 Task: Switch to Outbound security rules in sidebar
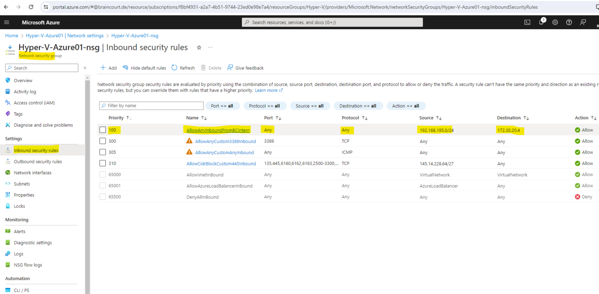point(38,161)
